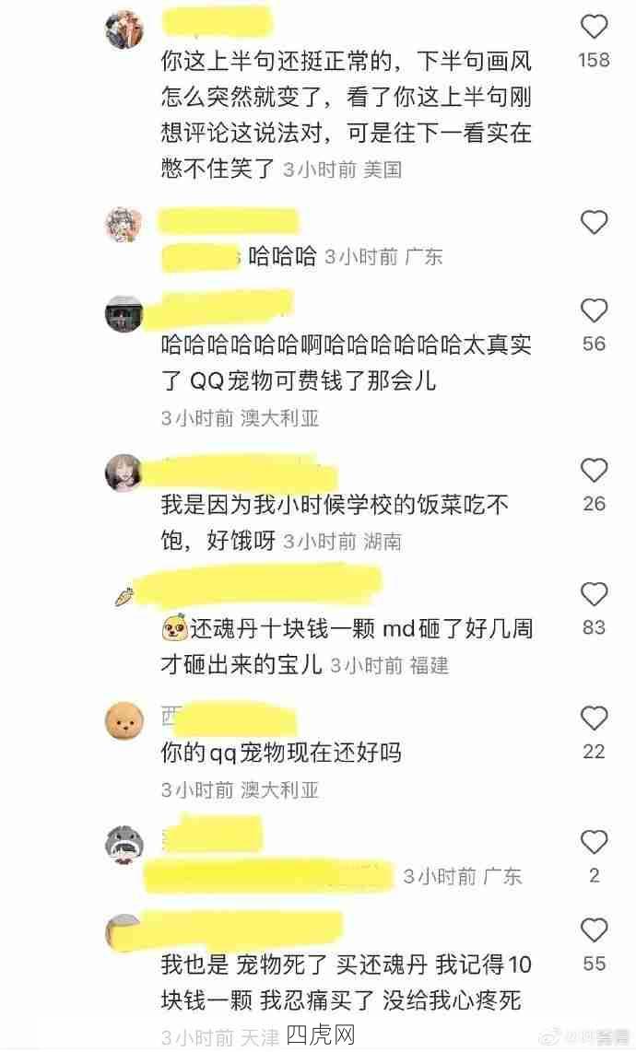Like the comment with 2 likes
636x1052 pixels.
click(x=594, y=842)
